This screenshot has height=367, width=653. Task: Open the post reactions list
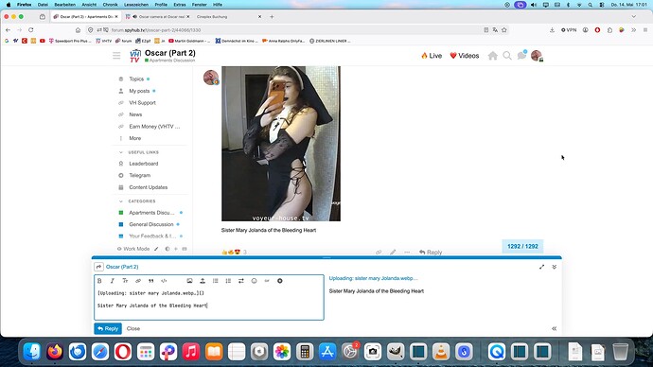[235, 253]
